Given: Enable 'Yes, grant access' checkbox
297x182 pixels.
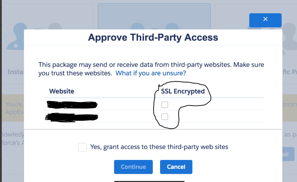Looking at the screenshot, I should click(x=83, y=147).
